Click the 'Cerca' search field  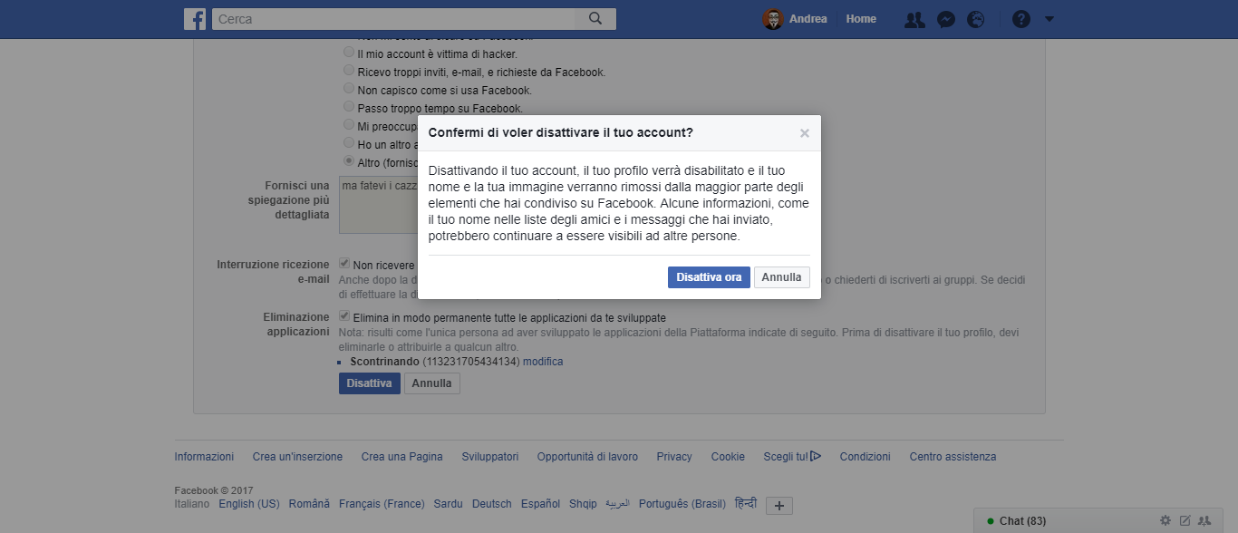point(393,19)
